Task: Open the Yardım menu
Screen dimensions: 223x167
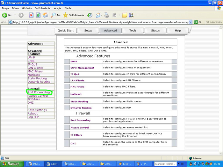Action: coord(68,8)
